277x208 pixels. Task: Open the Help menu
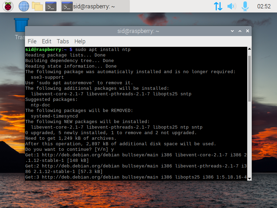coord(80,41)
